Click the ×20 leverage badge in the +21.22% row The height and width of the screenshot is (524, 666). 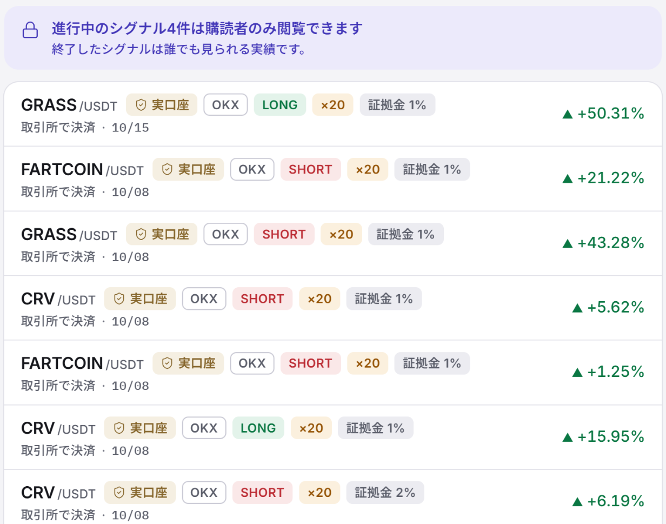(368, 169)
